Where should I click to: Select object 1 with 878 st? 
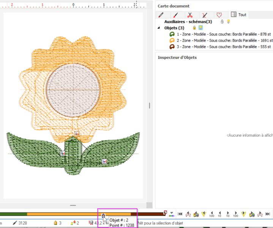pos(224,34)
